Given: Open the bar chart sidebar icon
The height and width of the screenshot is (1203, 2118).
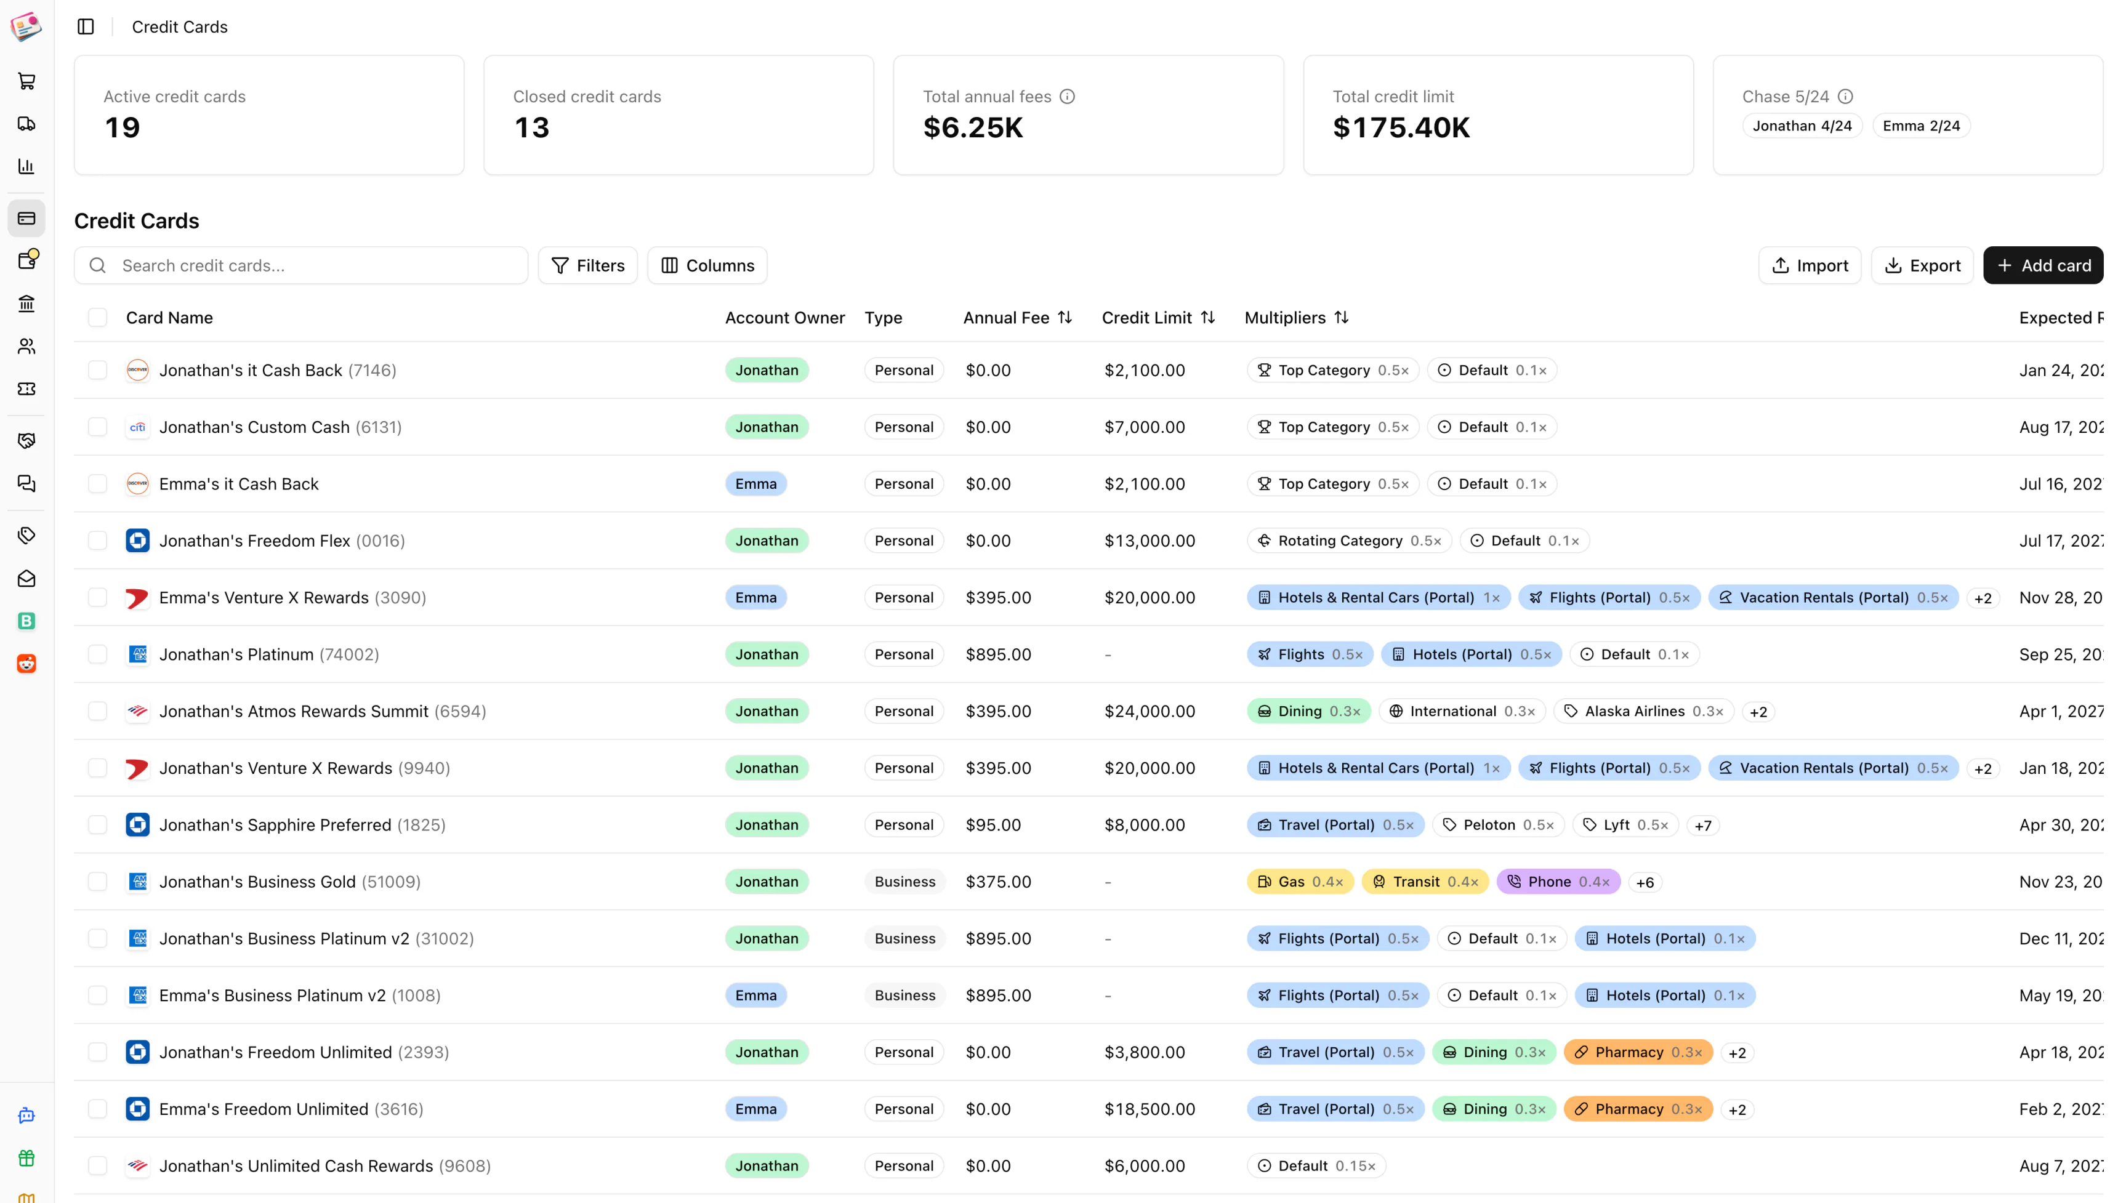Looking at the screenshot, I should point(26,166).
